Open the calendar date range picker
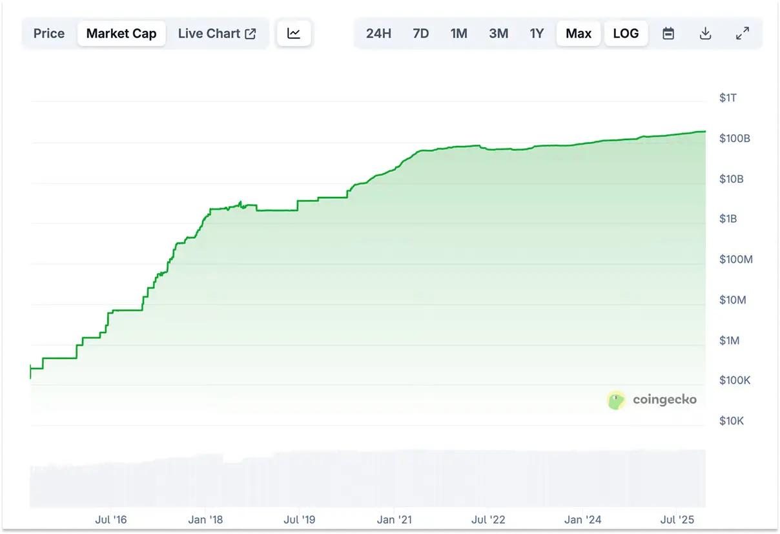The image size is (780, 534). [668, 34]
